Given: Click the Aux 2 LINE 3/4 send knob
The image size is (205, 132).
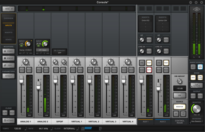Looking at the screenshot, I should point(159,51).
